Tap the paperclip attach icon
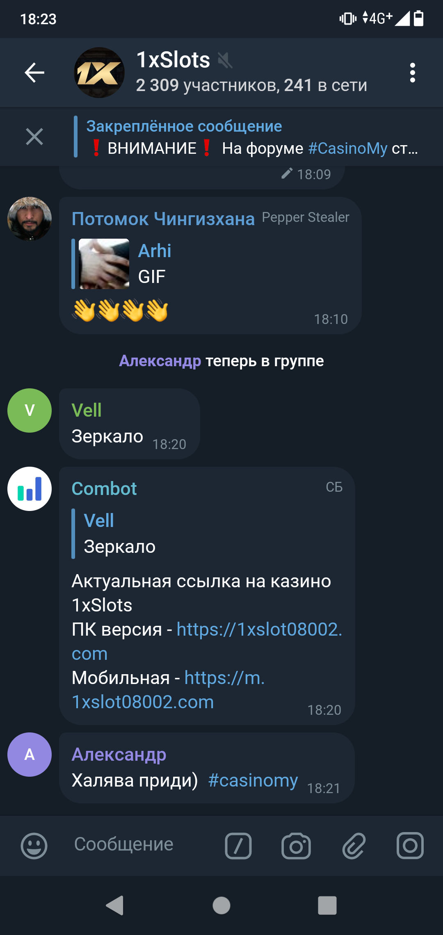 [354, 846]
